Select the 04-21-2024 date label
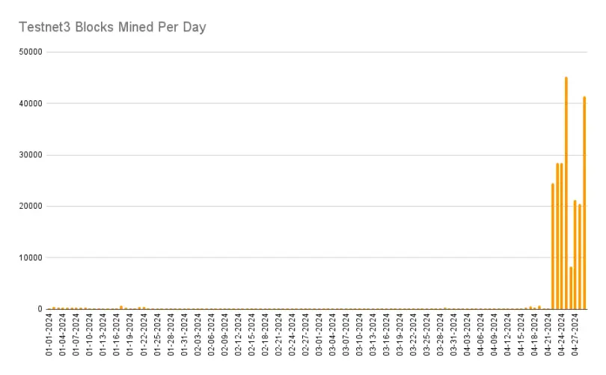606x375 pixels. (x=548, y=335)
